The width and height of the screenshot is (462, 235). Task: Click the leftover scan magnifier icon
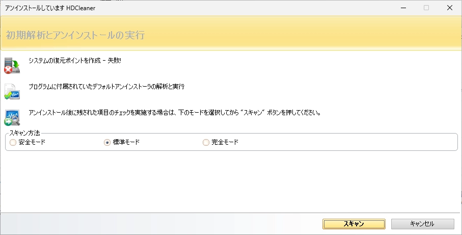click(x=12, y=117)
